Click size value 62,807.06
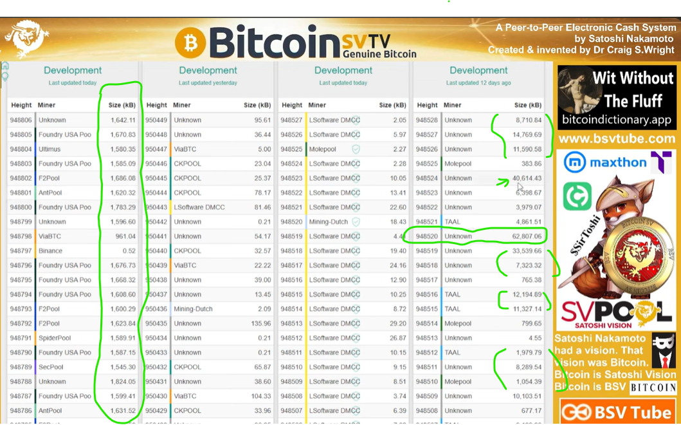Image resolution: width=681 pixels, height=425 pixels. click(x=527, y=236)
